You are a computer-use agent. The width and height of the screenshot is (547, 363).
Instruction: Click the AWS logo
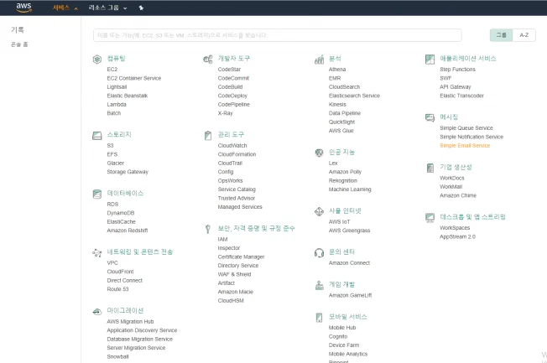(x=23, y=8)
